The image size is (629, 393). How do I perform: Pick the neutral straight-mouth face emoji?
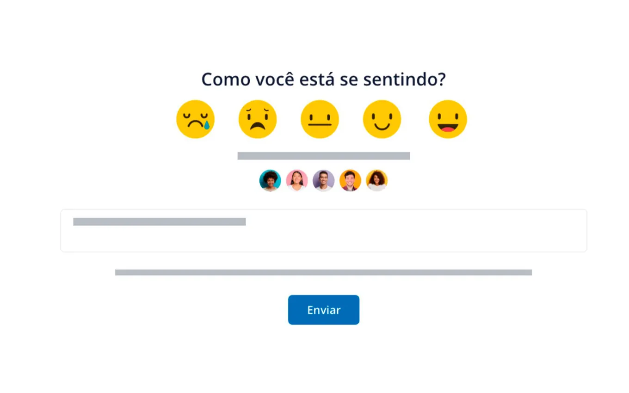[x=320, y=119]
